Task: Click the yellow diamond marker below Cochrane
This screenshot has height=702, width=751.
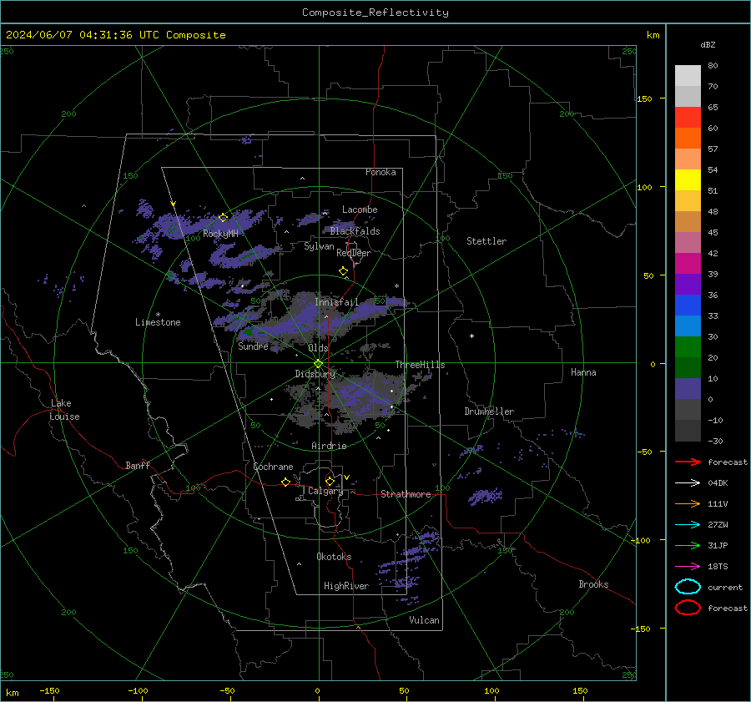Action: 285,482
